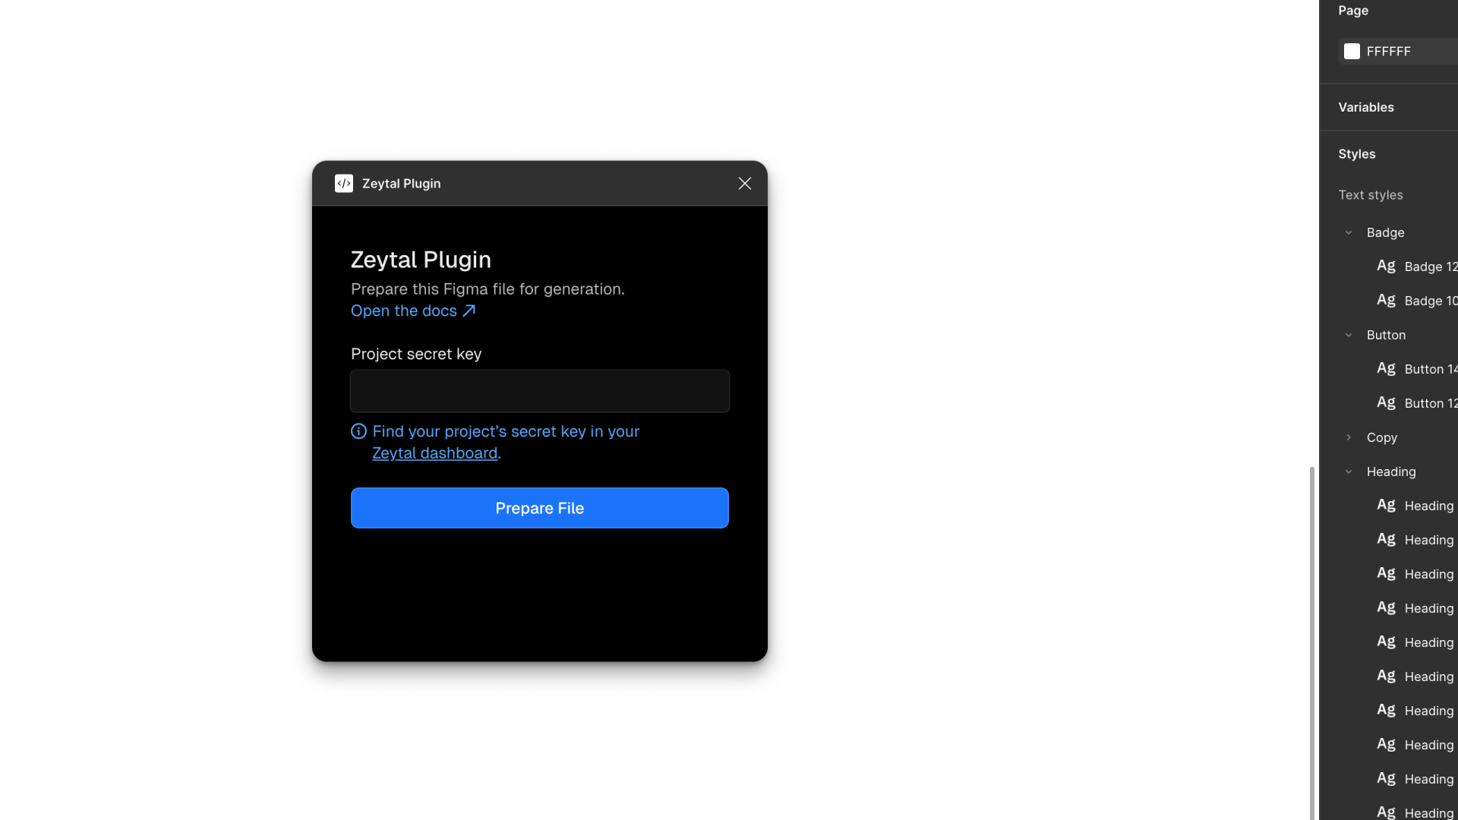1458x820 pixels.
Task: Collapse the Heading style group chevron
Action: pyautogui.click(x=1349, y=471)
